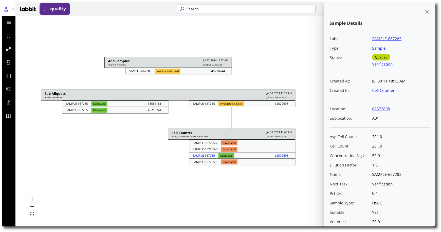
Task: Click Invalidated & Used badge in Sub Aliquots
Action: click(x=231, y=104)
